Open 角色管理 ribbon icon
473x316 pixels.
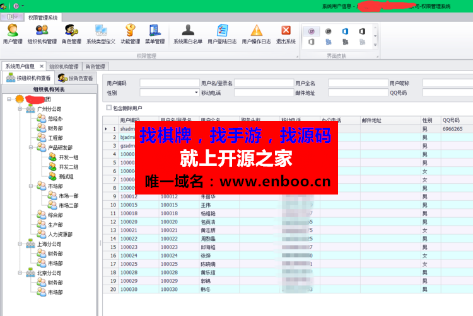coord(71,34)
